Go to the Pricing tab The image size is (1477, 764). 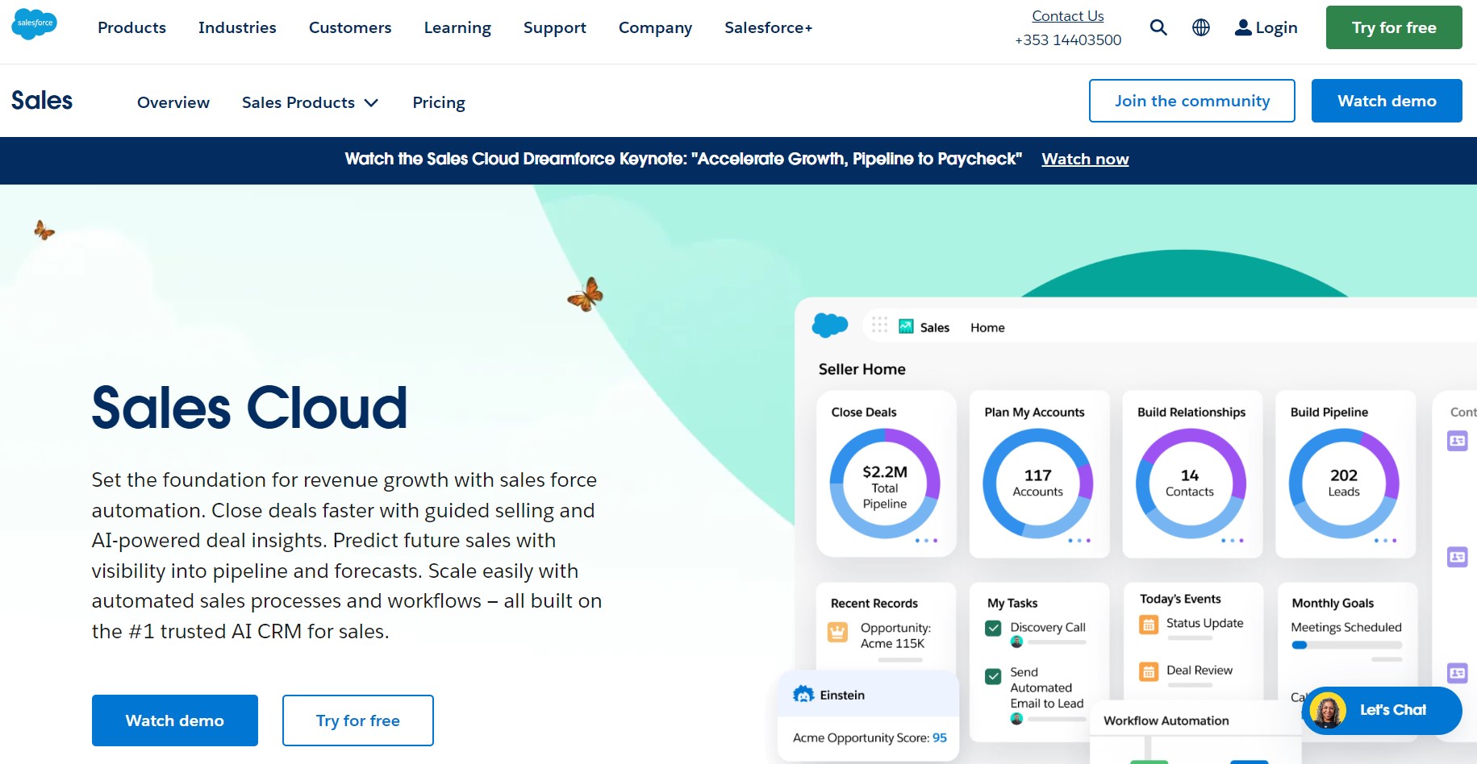(439, 102)
